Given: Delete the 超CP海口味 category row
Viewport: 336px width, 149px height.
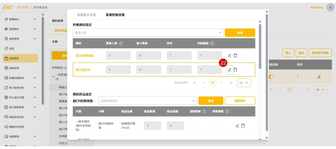Looking at the screenshot, I should [235, 69].
